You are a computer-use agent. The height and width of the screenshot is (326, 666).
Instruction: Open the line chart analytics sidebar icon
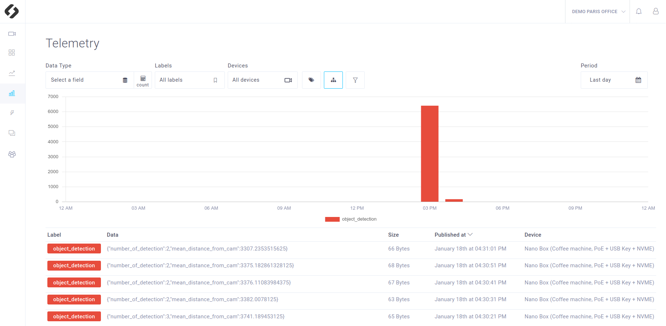[x=12, y=73]
